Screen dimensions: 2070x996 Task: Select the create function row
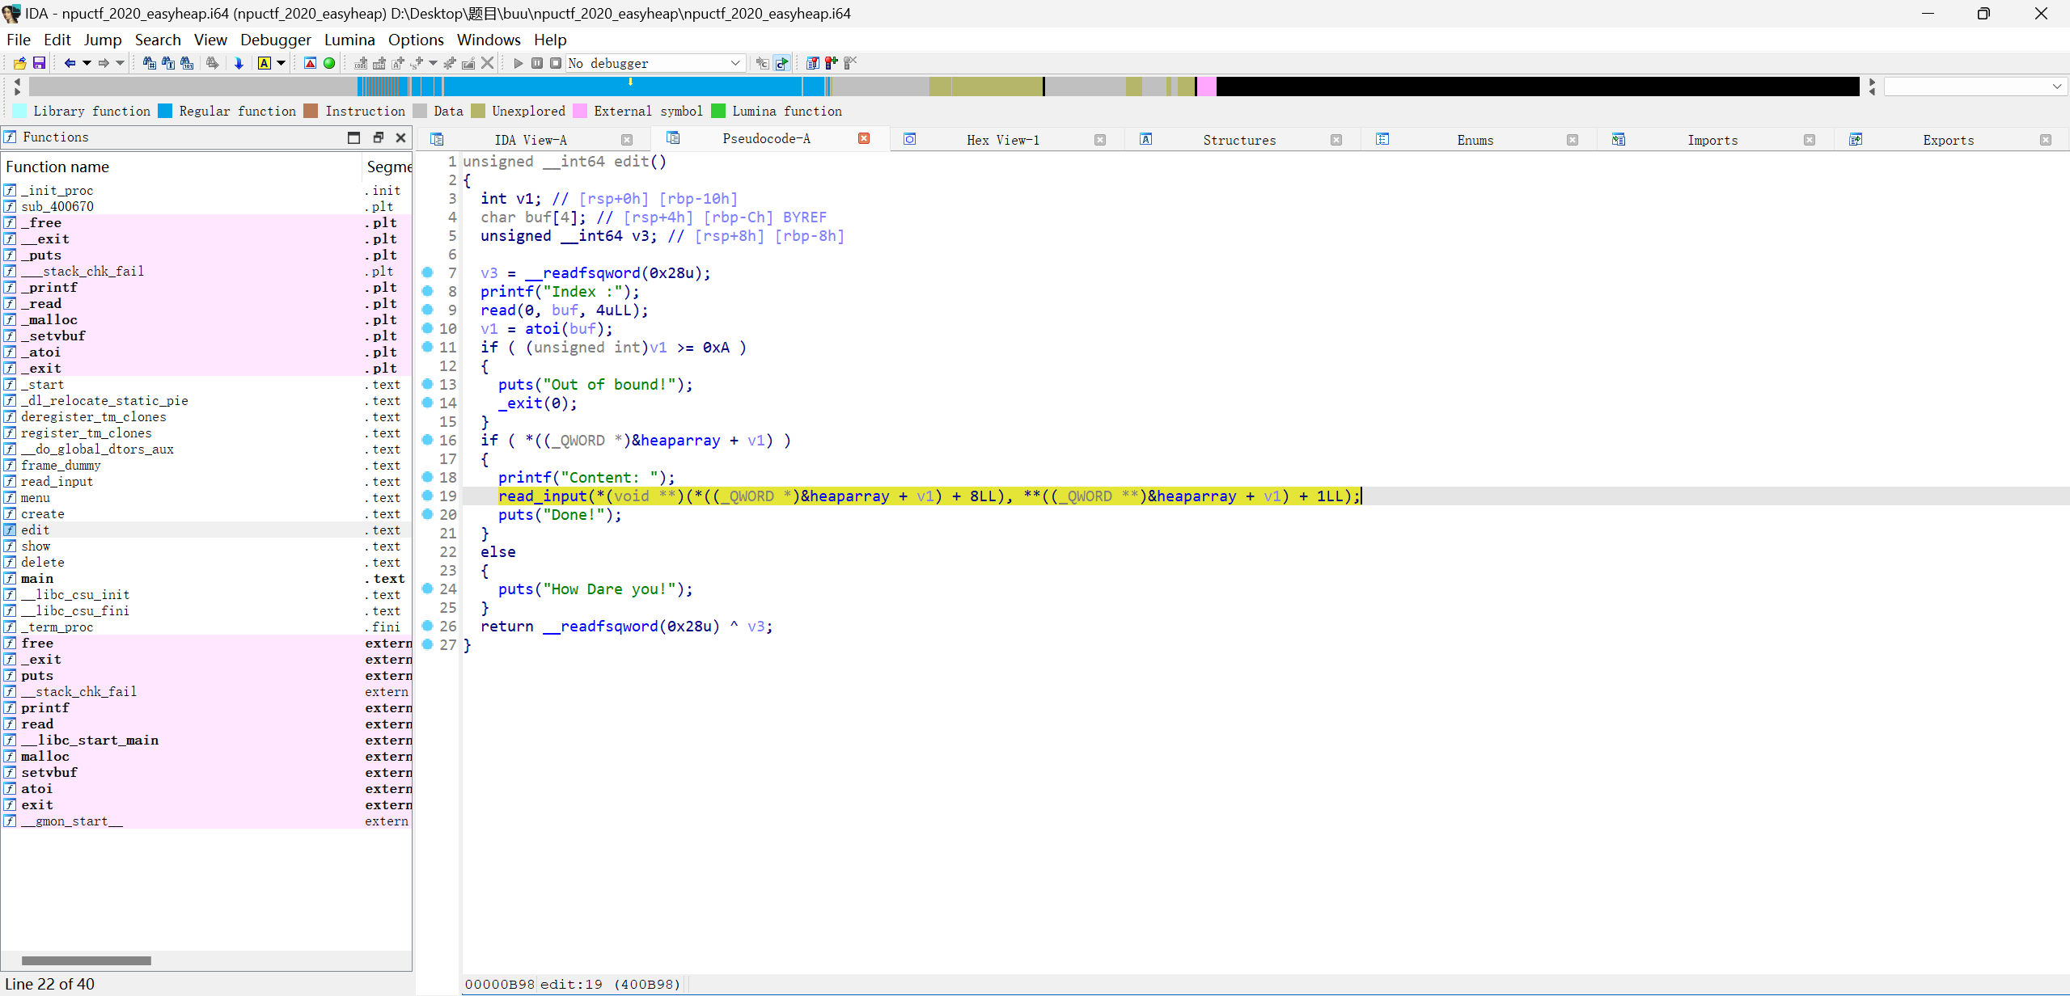(x=206, y=513)
